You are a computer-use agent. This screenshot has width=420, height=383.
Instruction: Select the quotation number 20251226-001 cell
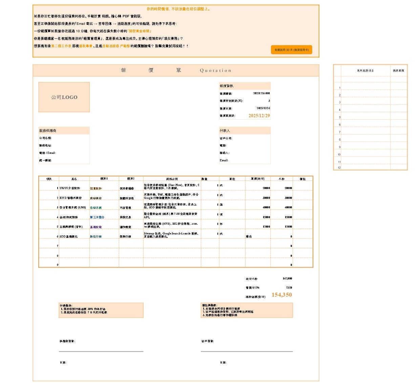[261, 93]
